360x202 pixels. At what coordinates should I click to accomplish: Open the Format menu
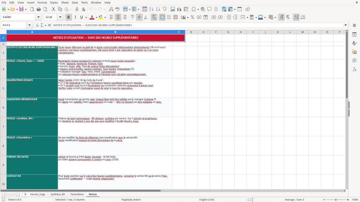coord(42,2)
